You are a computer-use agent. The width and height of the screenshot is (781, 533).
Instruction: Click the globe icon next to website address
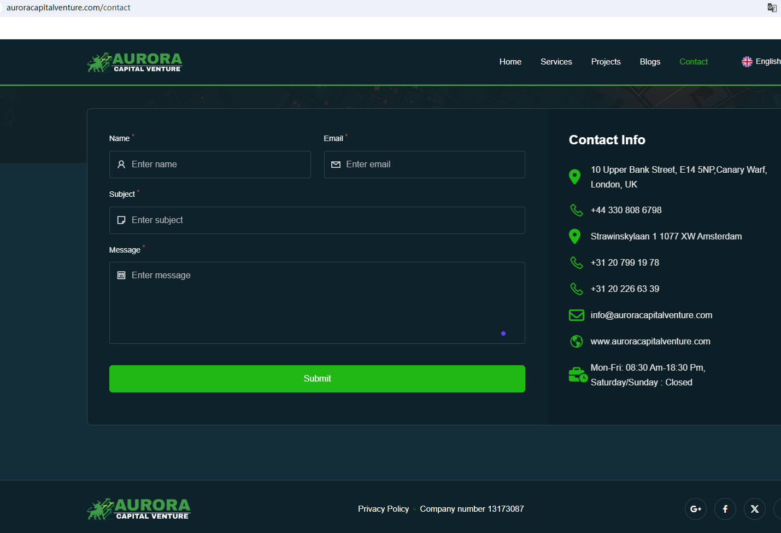coord(576,342)
